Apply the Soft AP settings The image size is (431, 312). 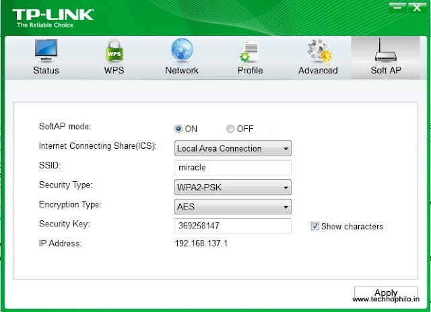coord(386,294)
